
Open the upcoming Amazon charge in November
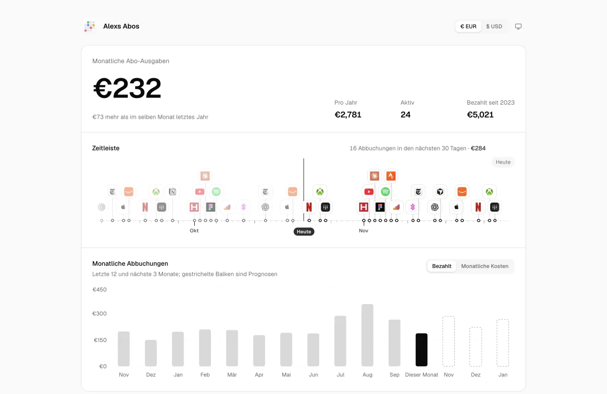coord(462,192)
